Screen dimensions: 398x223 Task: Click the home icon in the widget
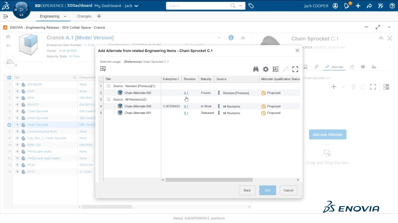tap(8, 37)
